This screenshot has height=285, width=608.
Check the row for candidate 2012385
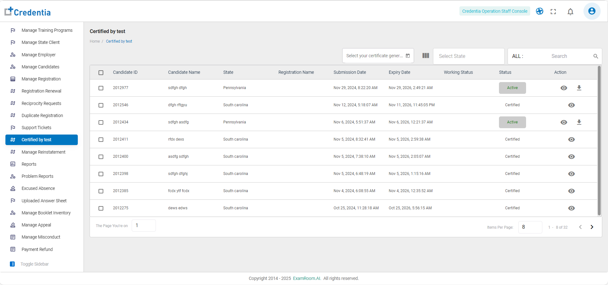pos(101,191)
